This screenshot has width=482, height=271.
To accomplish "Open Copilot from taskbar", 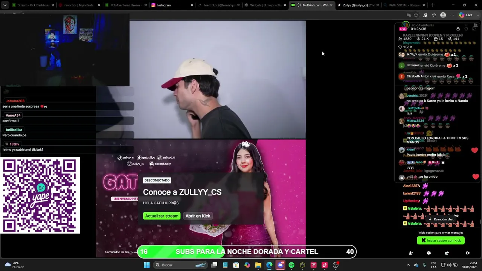I will point(247,265).
